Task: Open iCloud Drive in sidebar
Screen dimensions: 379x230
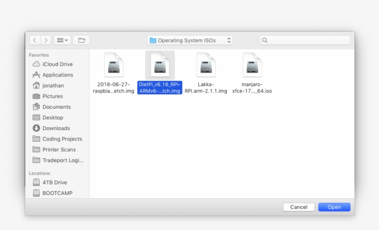Action: tap(57, 65)
